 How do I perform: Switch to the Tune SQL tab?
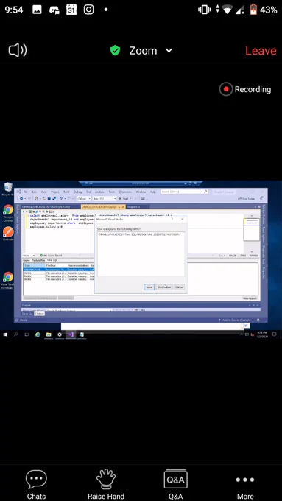52,260
